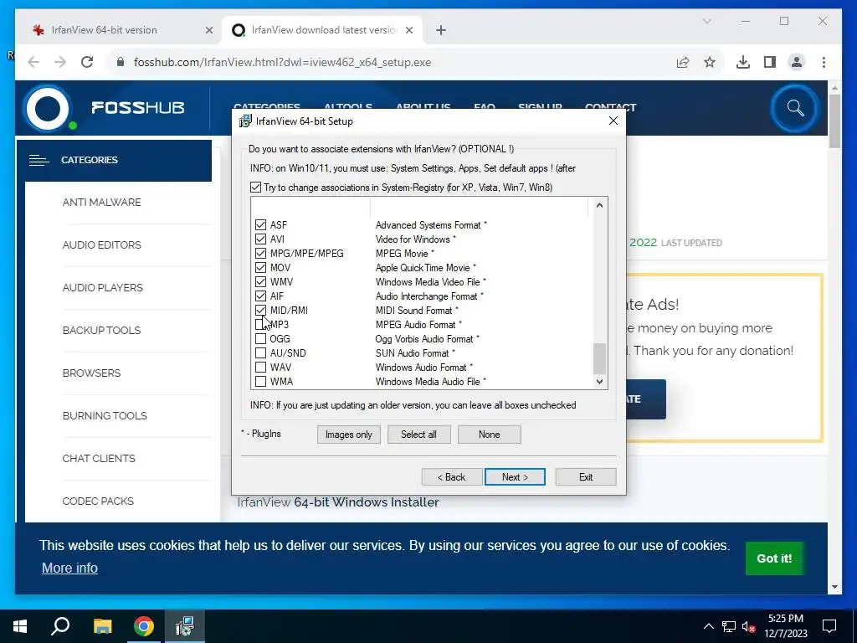Click the extensions list scroll up arrow
The width and height of the screenshot is (857, 643).
click(x=599, y=205)
